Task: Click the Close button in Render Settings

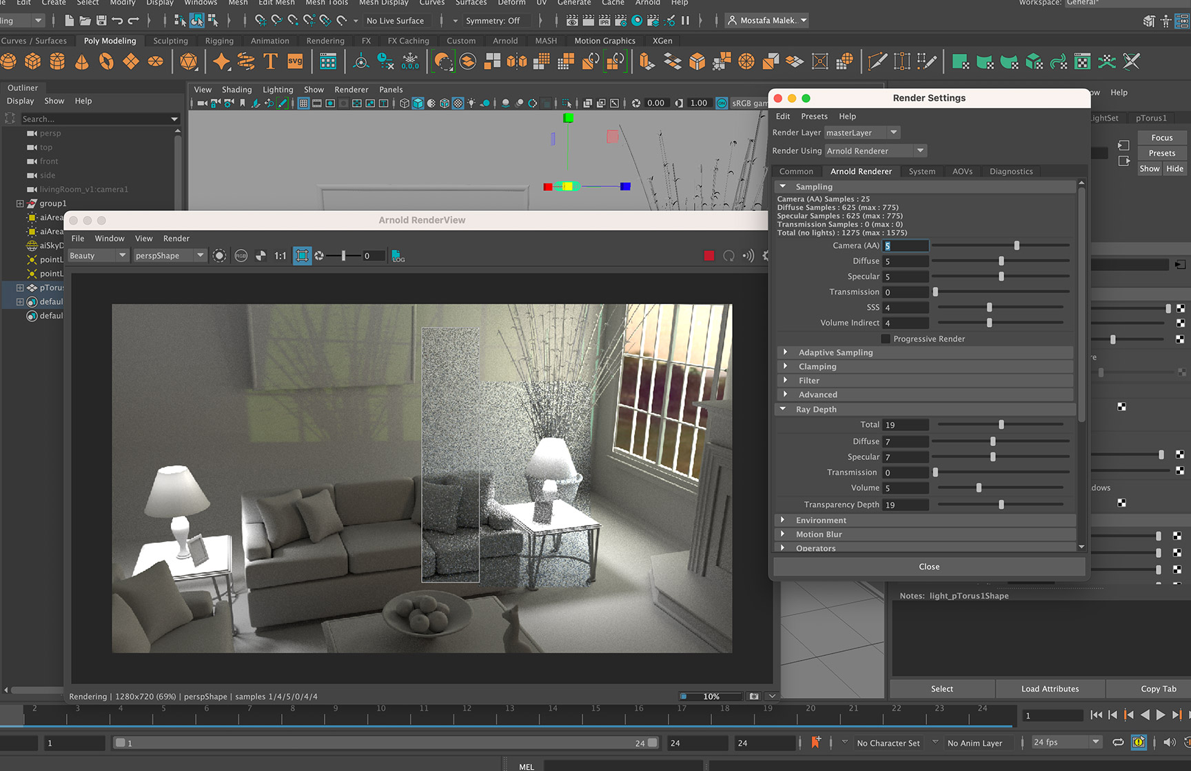Action: 928,566
